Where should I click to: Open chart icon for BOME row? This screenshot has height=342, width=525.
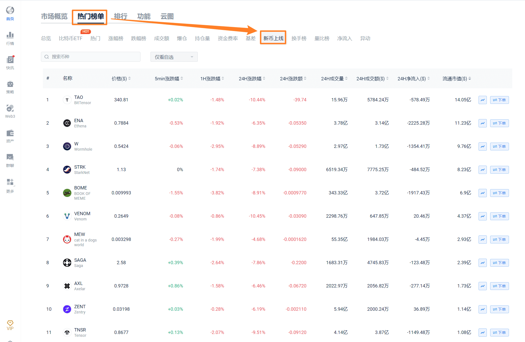(x=483, y=193)
